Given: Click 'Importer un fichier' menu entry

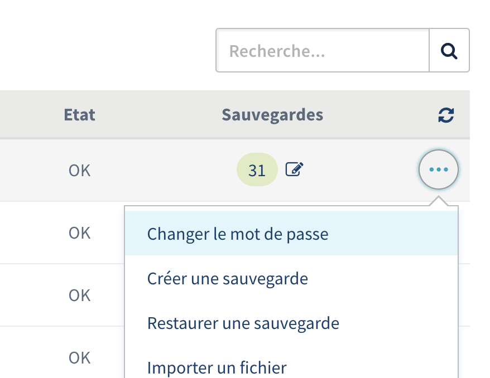Looking at the screenshot, I should (x=217, y=367).
